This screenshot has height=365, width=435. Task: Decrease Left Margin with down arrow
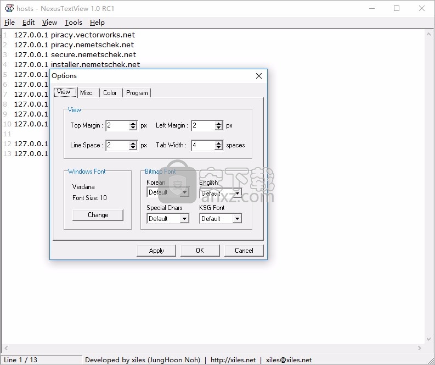click(x=219, y=128)
